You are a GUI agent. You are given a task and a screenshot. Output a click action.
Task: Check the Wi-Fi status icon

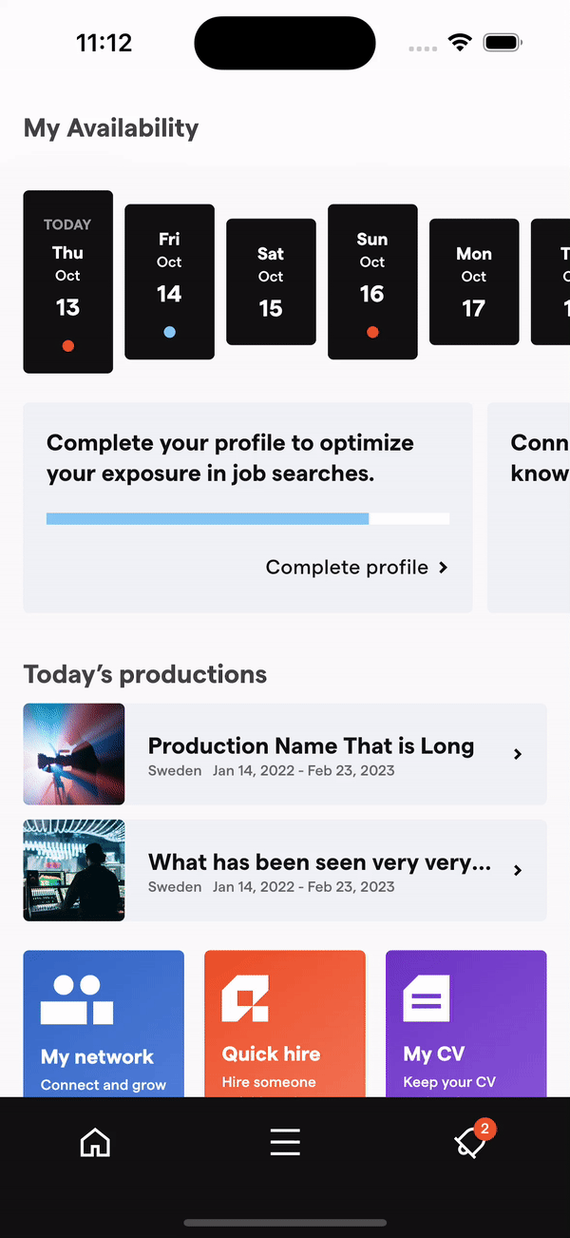[461, 43]
